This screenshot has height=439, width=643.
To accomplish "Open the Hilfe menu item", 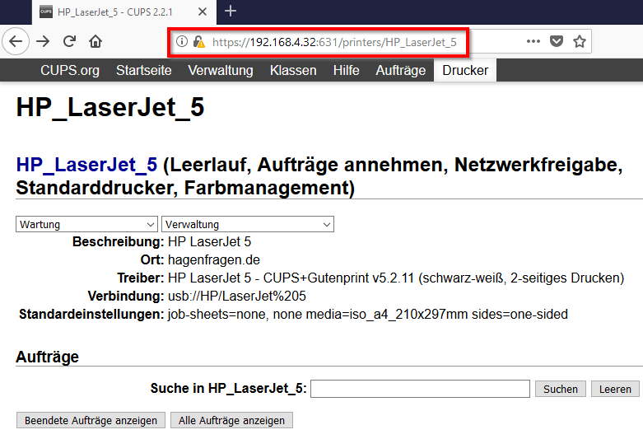I will [346, 70].
